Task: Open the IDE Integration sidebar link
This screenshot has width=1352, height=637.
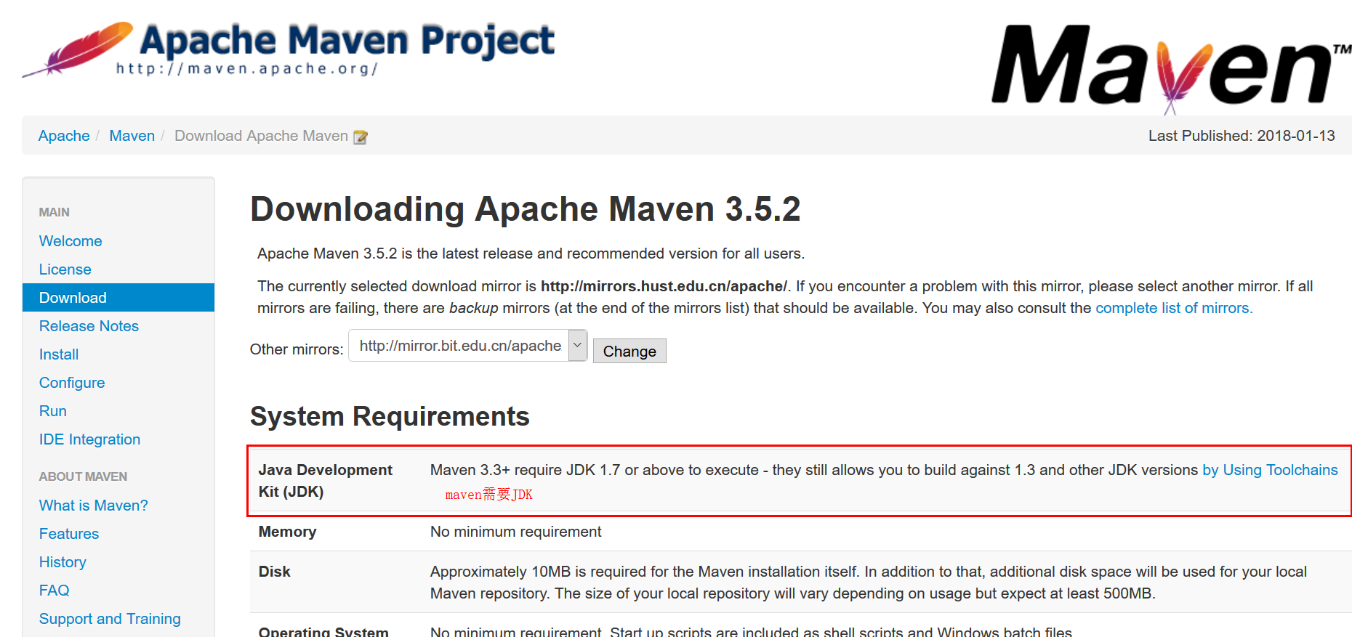Action: coord(89,439)
